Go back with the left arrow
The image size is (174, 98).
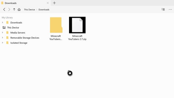[4, 10]
